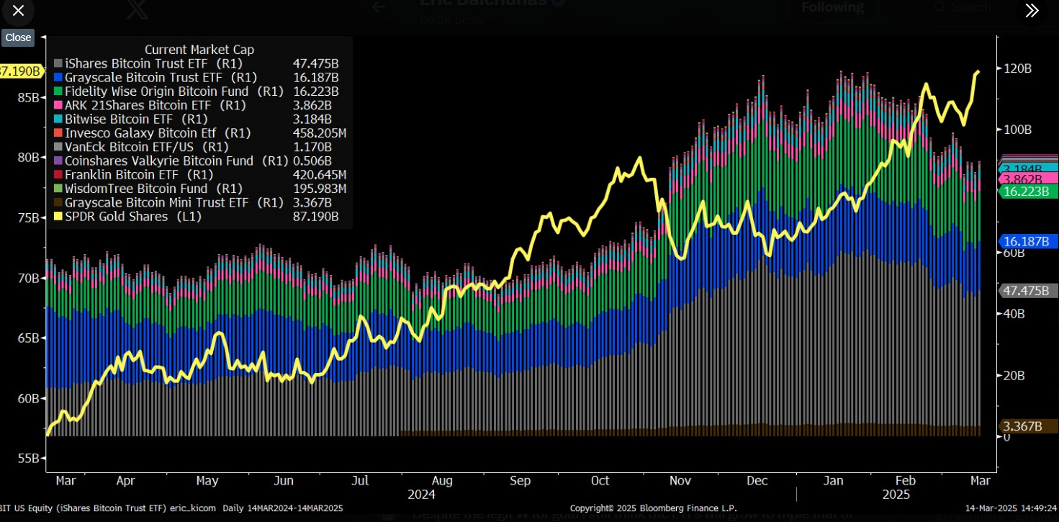The image size is (1059, 522).
Task: Collapse the side panel using double-chevron icon
Action: click(x=1032, y=10)
